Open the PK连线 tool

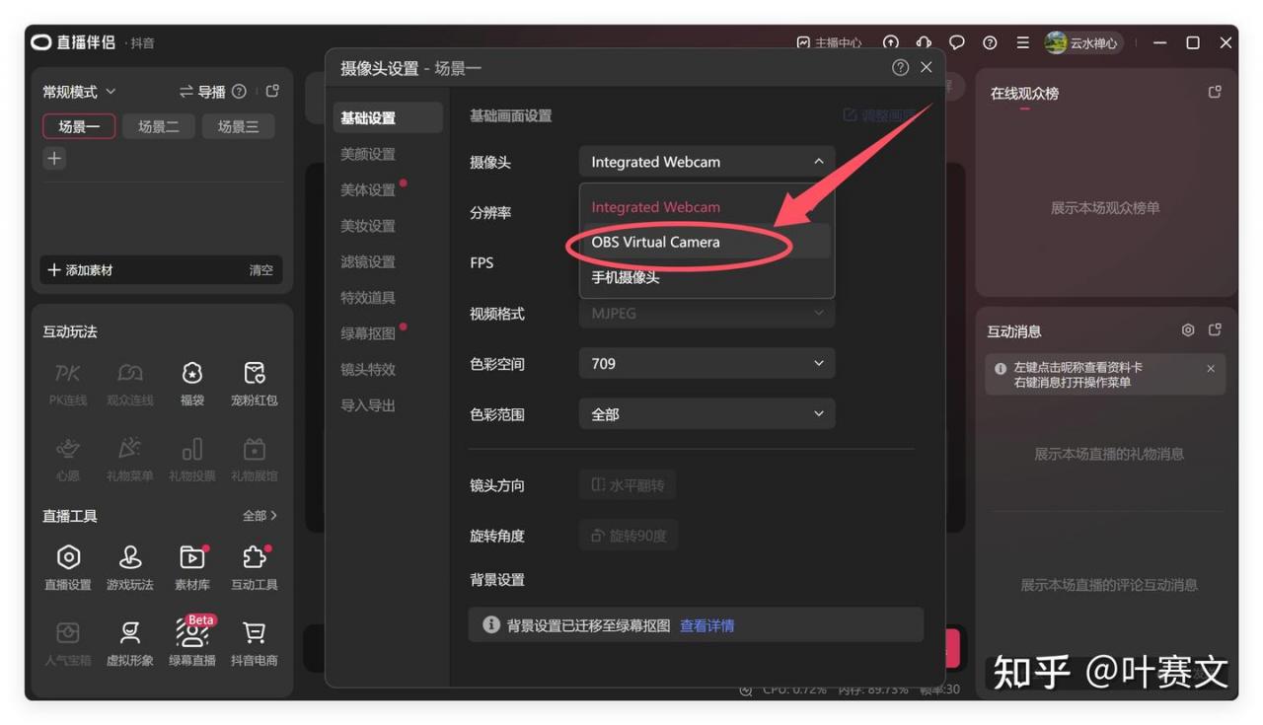(68, 382)
